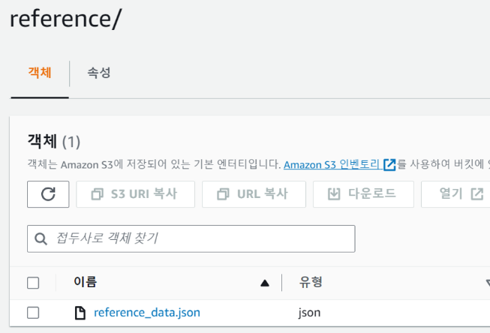
Task: Open the 속성 tab
Action: point(99,73)
